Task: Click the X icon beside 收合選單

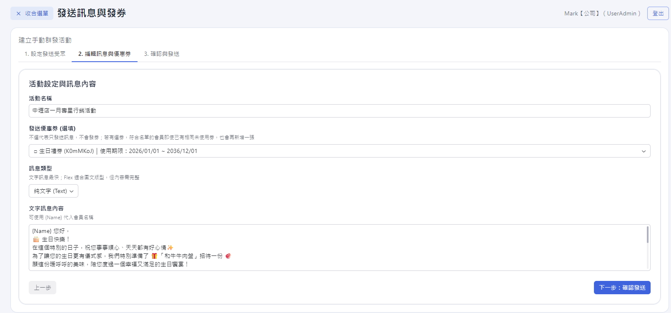Action: pos(18,13)
